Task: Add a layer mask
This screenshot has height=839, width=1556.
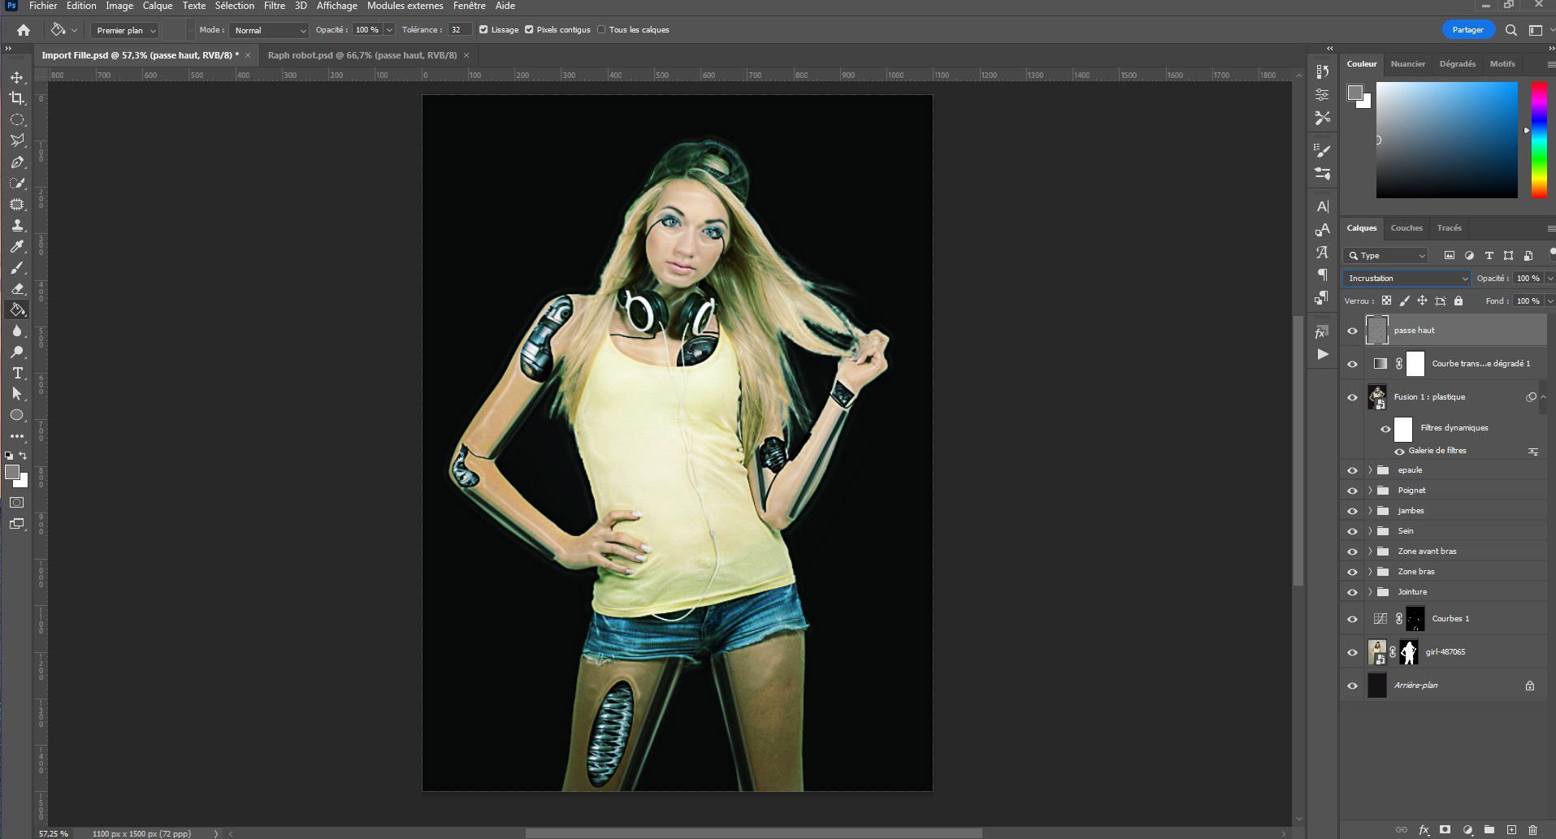Action: [x=1445, y=830]
